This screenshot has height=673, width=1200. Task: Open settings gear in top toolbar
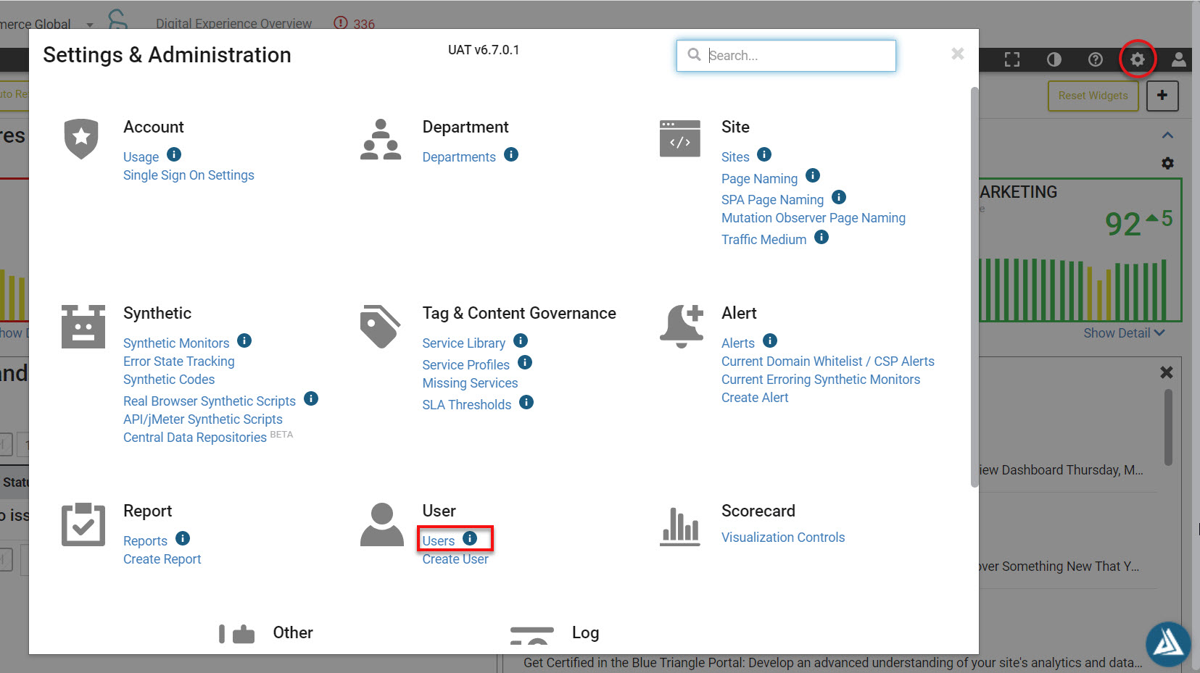click(x=1137, y=59)
